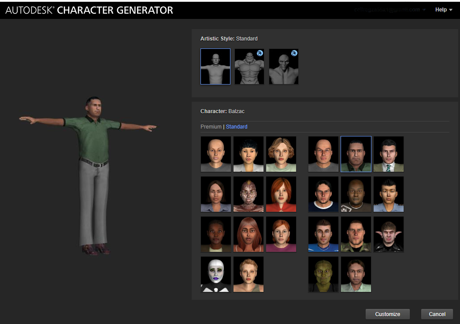Image resolution: width=460 pixels, height=324 pixels.
Task: Click the Cancel button
Action: tap(437, 314)
